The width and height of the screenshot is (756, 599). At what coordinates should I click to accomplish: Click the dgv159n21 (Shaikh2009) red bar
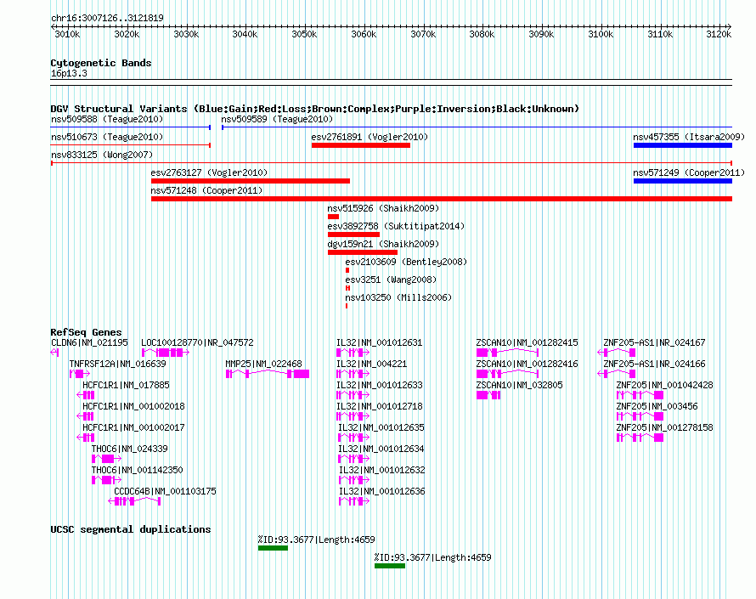pyautogui.click(x=363, y=252)
